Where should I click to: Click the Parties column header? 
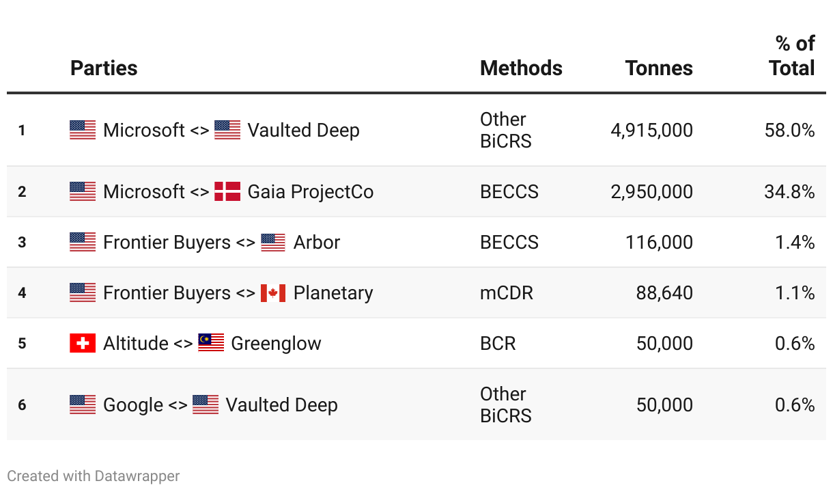tap(104, 68)
